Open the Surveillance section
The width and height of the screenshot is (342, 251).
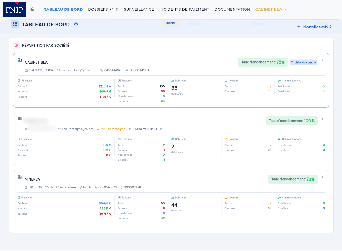coord(139,9)
